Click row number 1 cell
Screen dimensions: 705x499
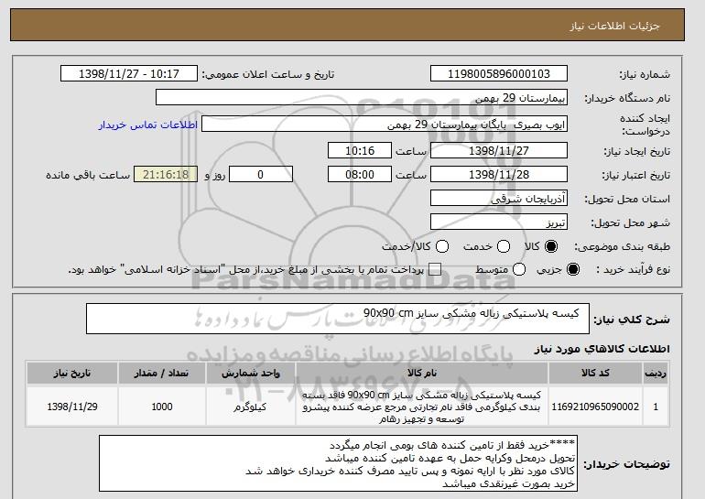(656, 407)
